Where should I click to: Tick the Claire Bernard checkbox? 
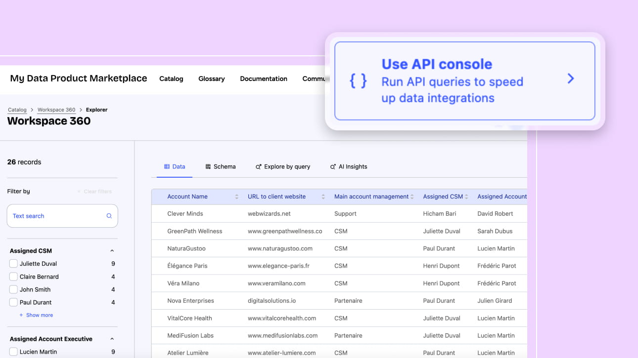(13, 277)
